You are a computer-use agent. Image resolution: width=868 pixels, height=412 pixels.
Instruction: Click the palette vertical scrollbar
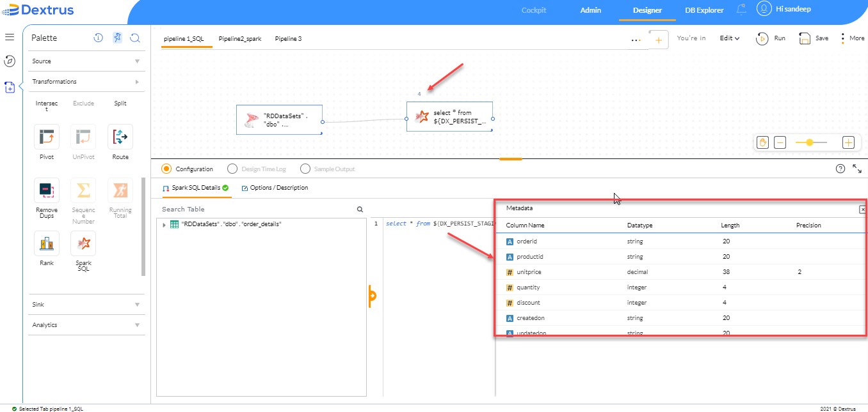(x=143, y=227)
